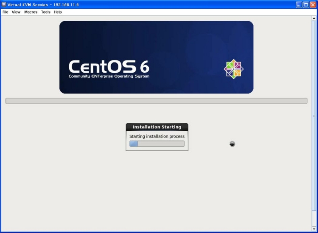This screenshot has width=318, height=233.
Task: Click the vertical scrollbar thumb
Action: (x=314, y=116)
